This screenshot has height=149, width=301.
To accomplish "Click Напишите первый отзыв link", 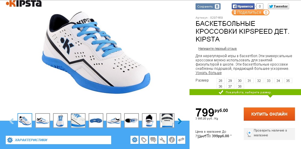I will [218, 48].
